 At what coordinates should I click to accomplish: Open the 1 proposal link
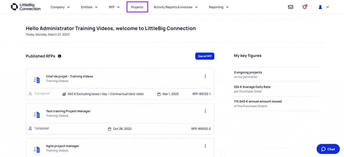point(42,128)
